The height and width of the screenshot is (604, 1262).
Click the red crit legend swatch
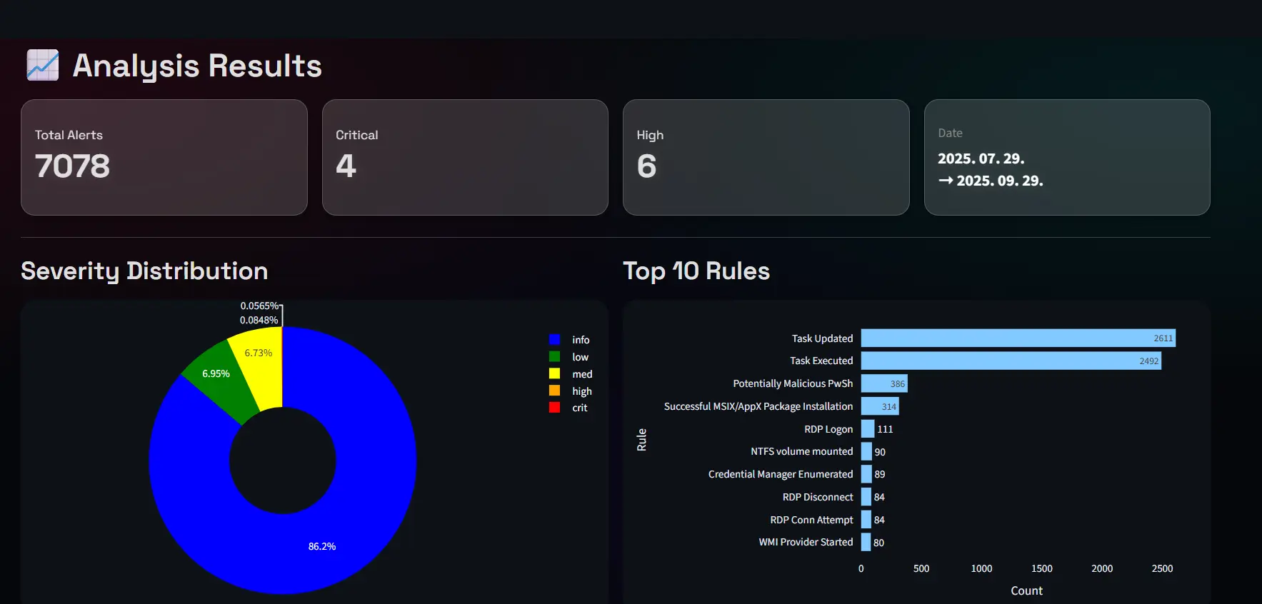pos(554,408)
